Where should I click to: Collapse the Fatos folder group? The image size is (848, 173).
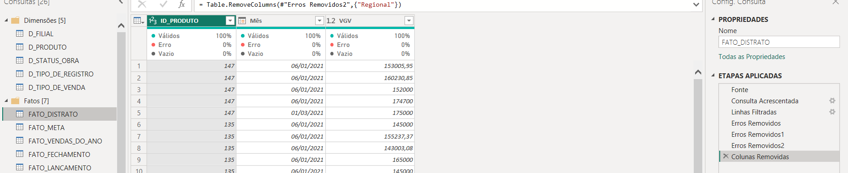tap(6, 101)
